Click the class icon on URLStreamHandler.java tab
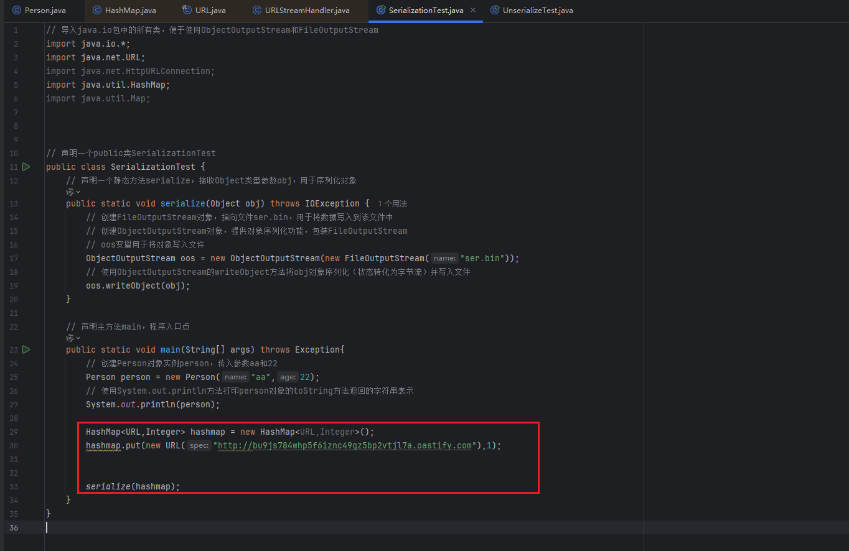 click(256, 11)
